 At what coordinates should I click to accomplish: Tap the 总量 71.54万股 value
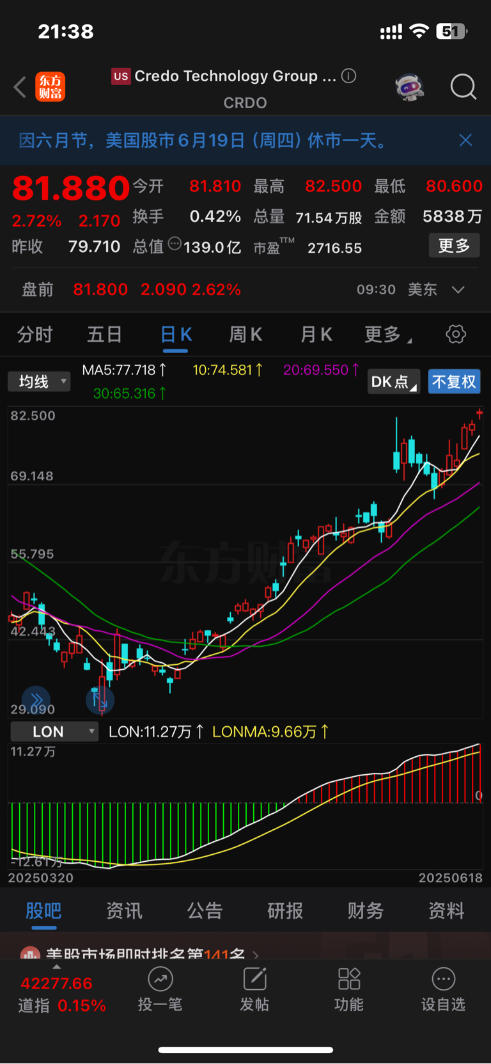[x=329, y=218]
